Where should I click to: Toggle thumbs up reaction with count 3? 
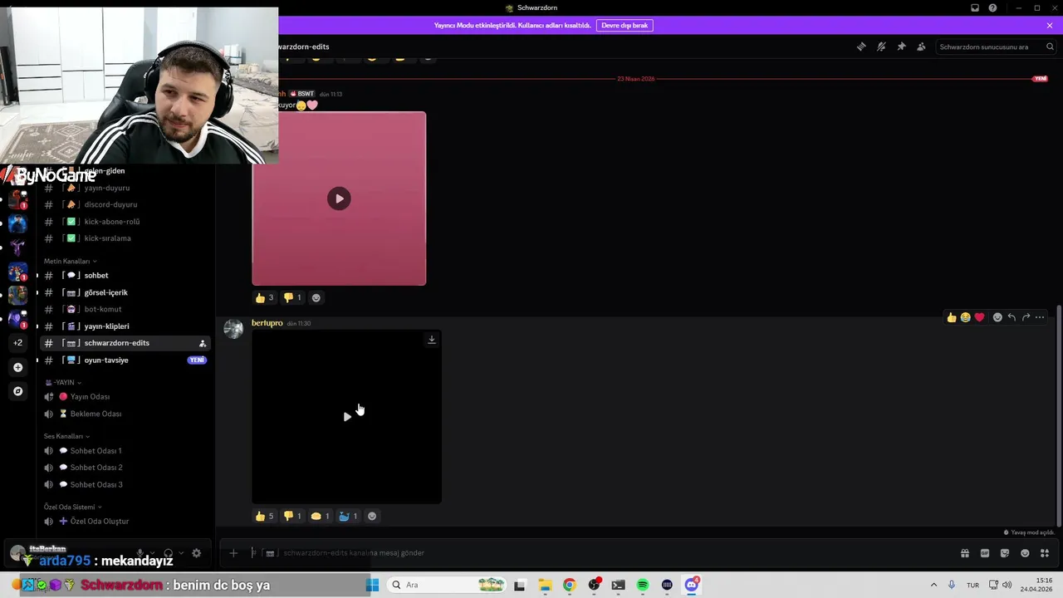[264, 297]
